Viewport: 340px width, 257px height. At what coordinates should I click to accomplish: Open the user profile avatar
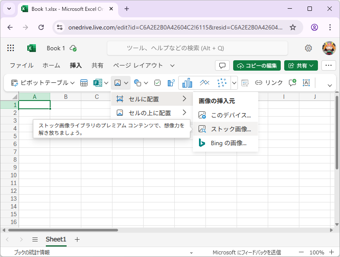329,48
